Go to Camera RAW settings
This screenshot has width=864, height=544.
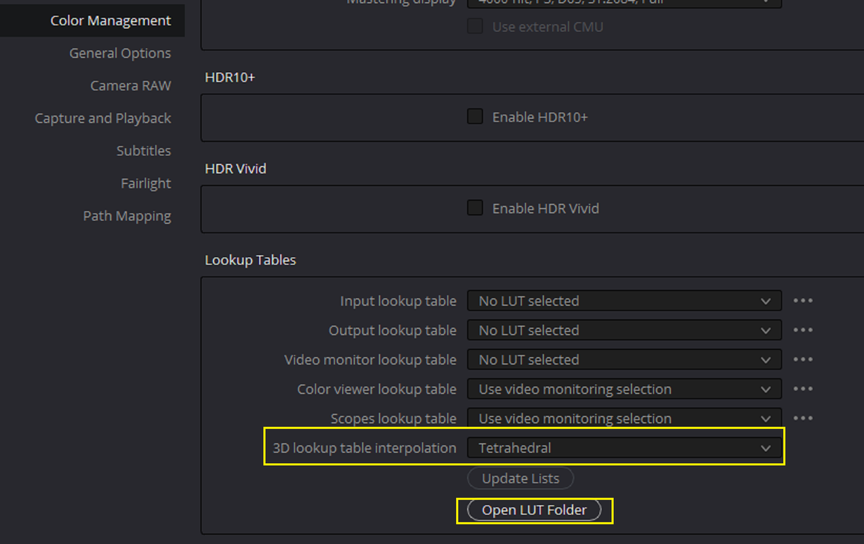tap(131, 86)
